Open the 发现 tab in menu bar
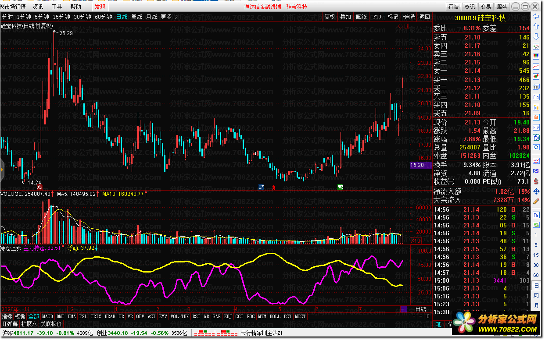This screenshot has width=545, height=340. (x=100, y=7)
